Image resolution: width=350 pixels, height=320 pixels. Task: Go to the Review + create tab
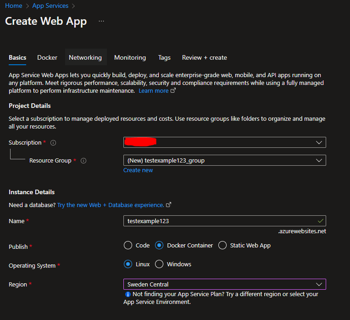pyautogui.click(x=205, y=57)
